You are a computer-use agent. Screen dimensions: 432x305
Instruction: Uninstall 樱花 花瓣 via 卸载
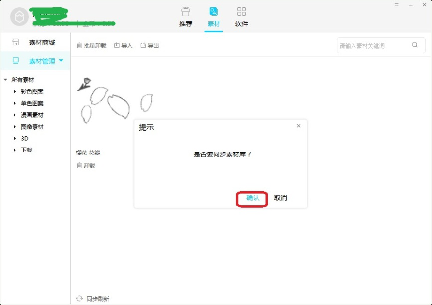[x=86, y=166]
